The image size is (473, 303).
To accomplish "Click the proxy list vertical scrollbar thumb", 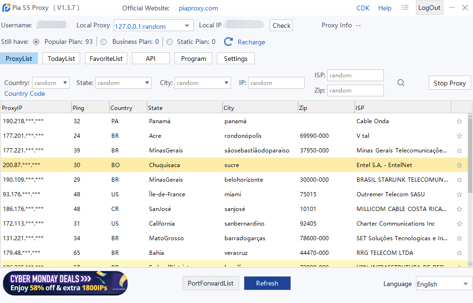I will pos(470,155).
